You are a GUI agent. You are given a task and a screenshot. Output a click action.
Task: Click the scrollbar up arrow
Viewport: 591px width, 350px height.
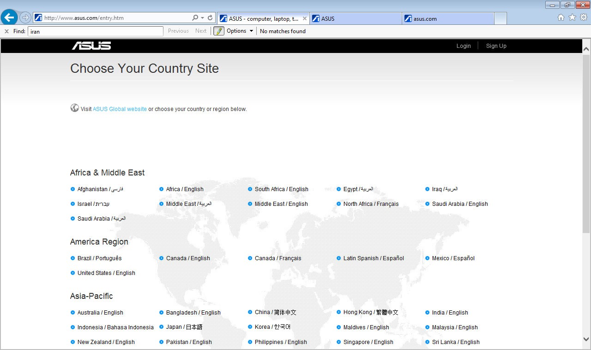click(586, 49)
